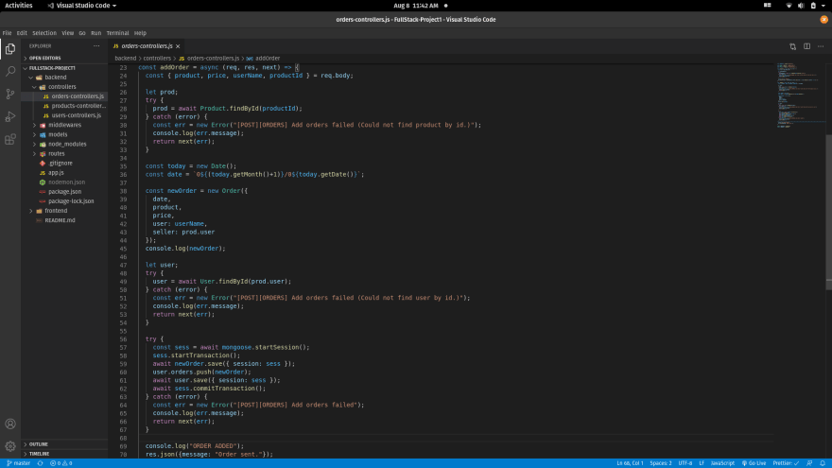Toggle the Explorer view icon
This screenshot has width=832, height=468.
(10, 49)
